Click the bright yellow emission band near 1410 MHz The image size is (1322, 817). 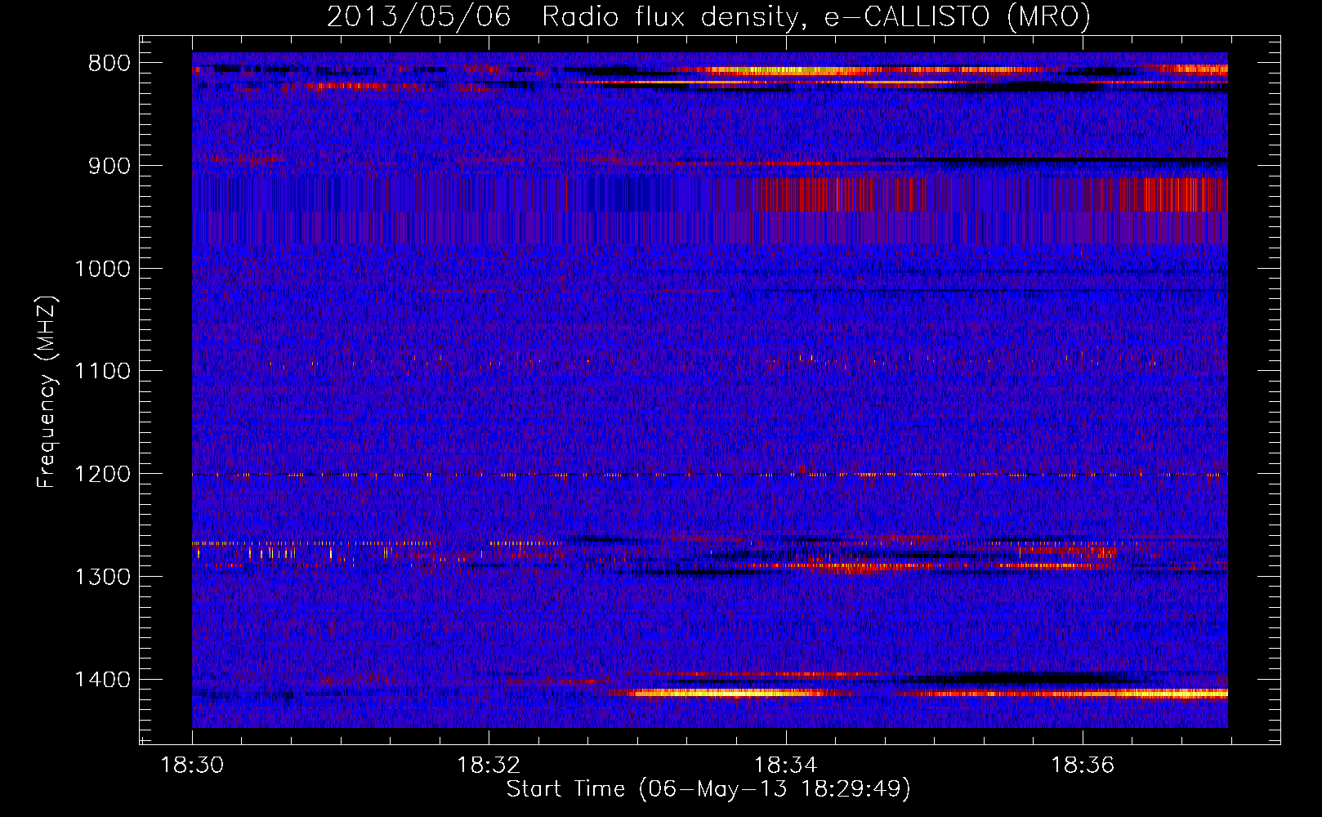[915, 694]
